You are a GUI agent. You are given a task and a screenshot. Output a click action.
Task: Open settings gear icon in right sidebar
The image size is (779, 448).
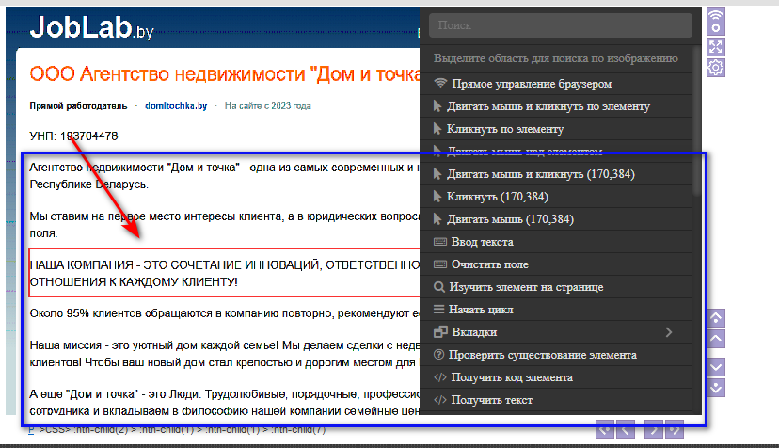[716, 68]
